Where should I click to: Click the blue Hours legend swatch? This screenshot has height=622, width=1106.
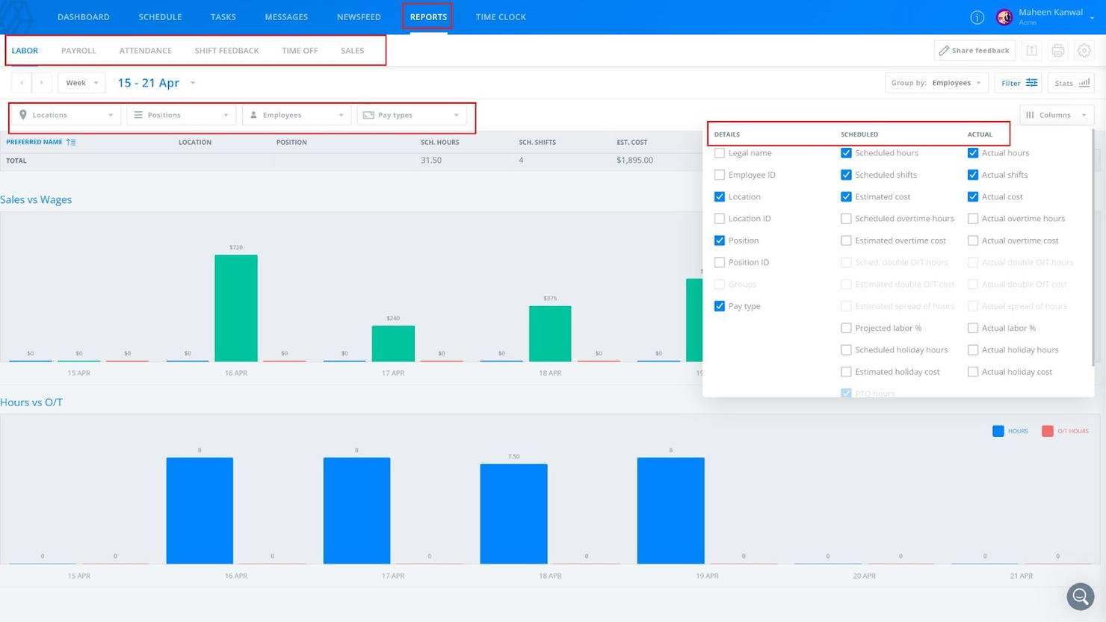[x=998, y=431]
